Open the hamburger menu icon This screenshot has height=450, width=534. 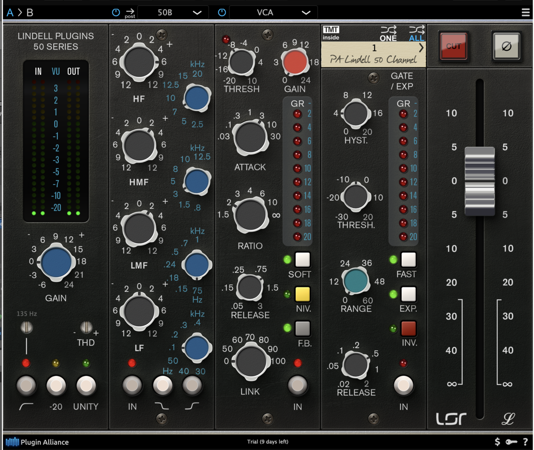pos(526,12)
